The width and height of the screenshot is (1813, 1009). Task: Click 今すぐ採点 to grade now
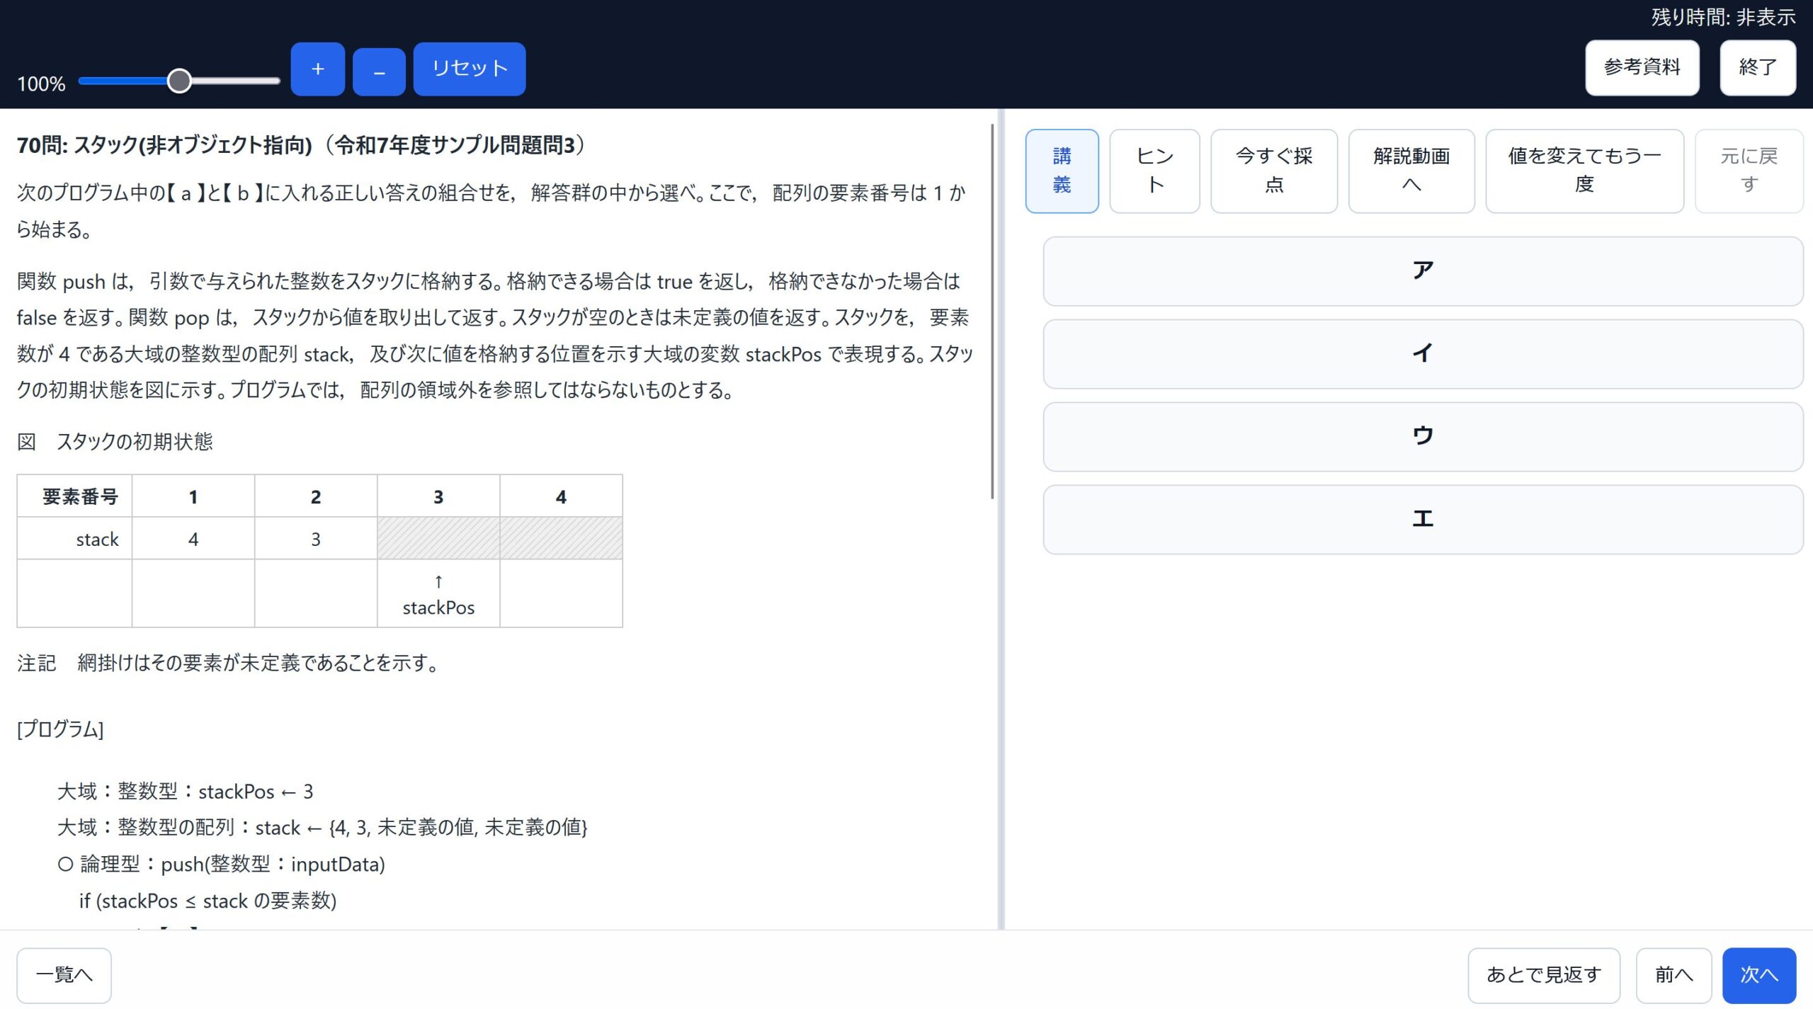1273,171
